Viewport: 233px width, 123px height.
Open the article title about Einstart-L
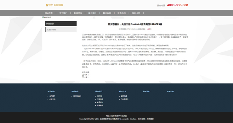(x=135, y=24)
